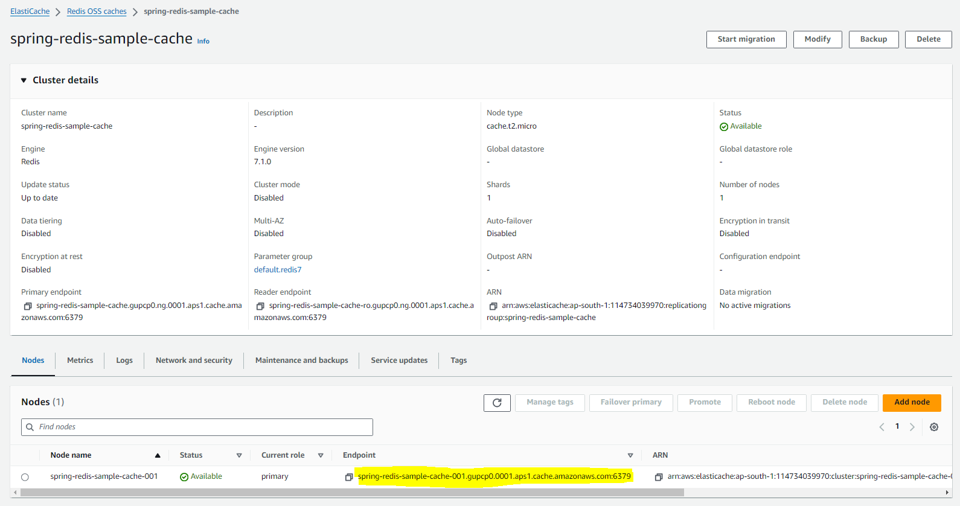The height and width of the screenshot is (506, 960).
Task: Switch to the Logs tab
Action: tap(124, 360)
